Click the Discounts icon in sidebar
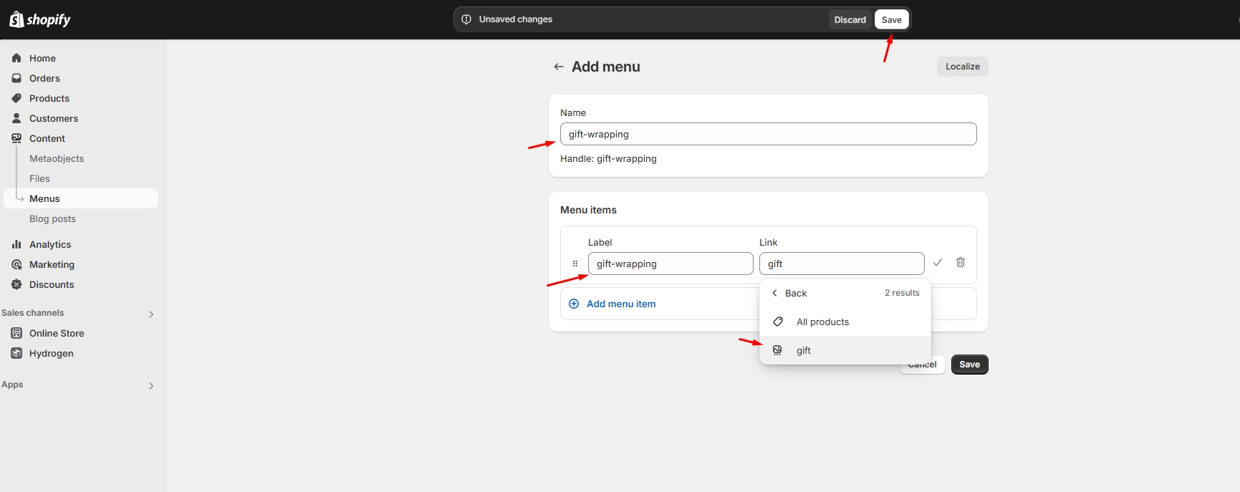Image resolution: width=1240 pixels, height=492 pixels. (x=16, y=284)
